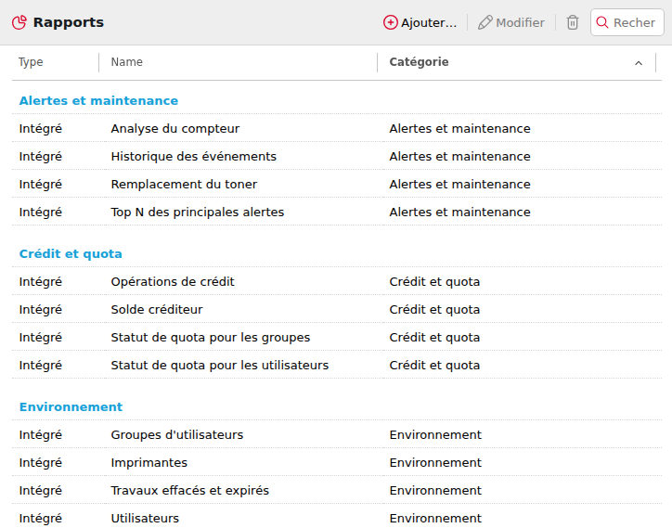672x528 pixels.
Task: Click category cell of Groupes d'utilisateurs
Action: click(435, 434)
